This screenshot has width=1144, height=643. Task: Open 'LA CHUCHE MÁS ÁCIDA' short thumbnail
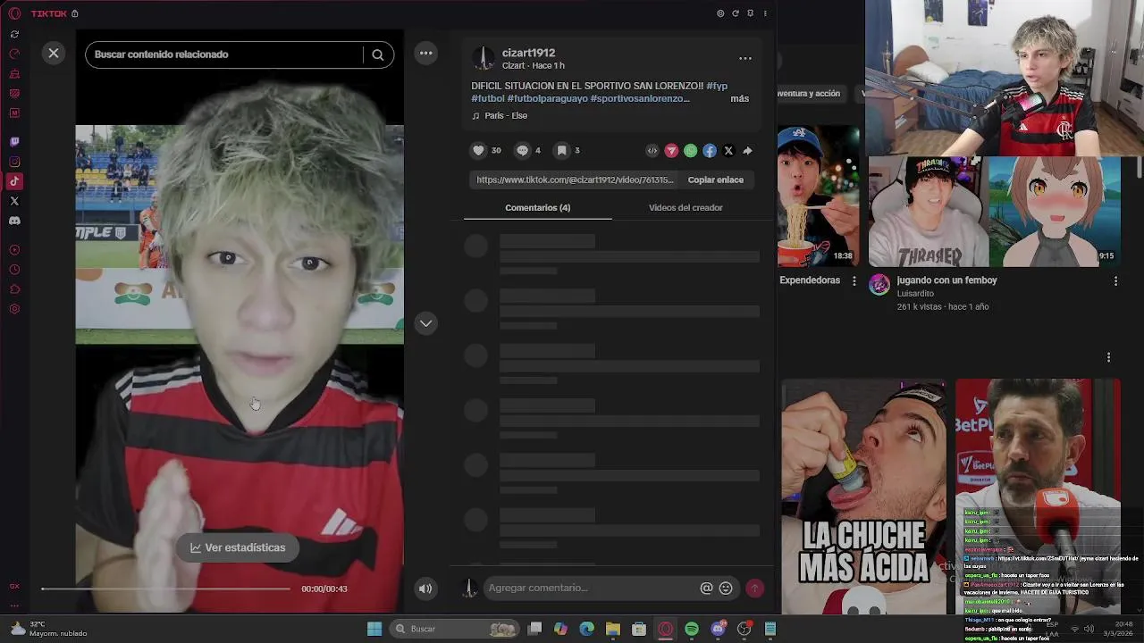click(863, 497)
